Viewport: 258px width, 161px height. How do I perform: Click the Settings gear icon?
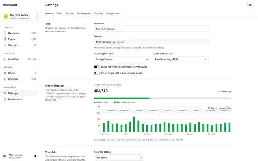point(5,93)
